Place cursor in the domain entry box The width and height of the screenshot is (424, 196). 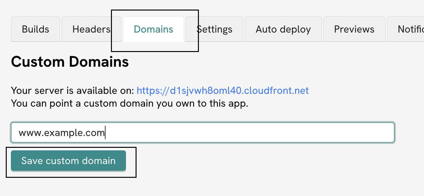(x=203, y=132)
